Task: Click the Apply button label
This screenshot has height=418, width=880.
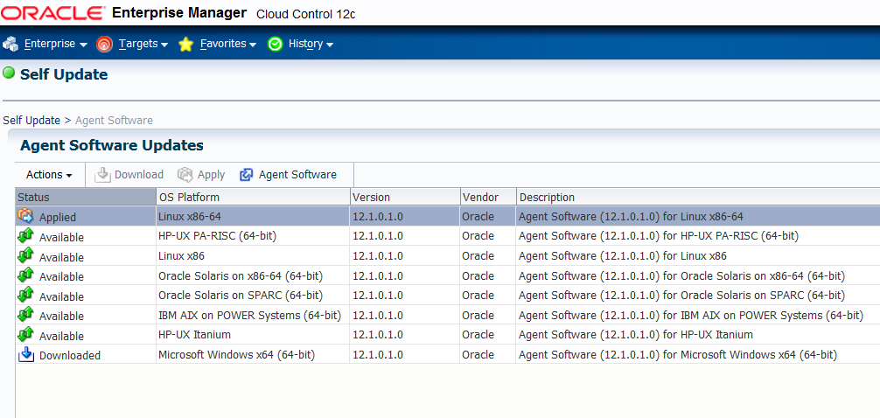Action: pos(211,175)
